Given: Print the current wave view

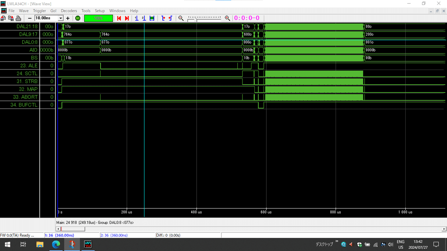Looking at the screenshot, I should pos(18,18).
